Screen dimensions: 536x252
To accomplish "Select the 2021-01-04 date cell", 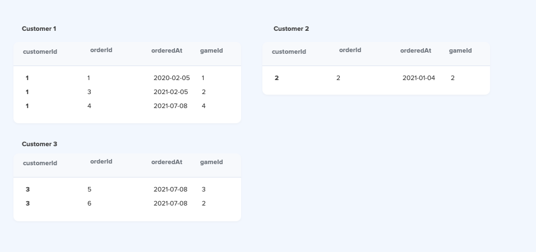I will (x=419, y=78).
